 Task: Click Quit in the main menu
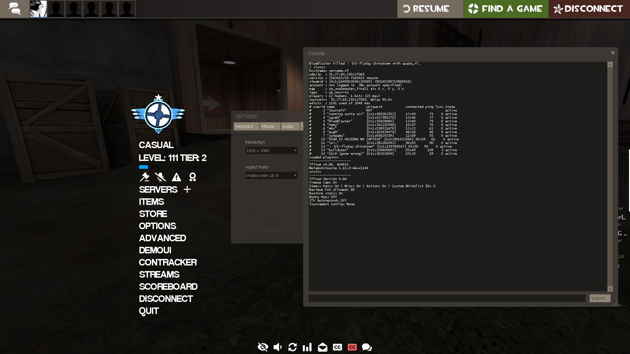149,311
